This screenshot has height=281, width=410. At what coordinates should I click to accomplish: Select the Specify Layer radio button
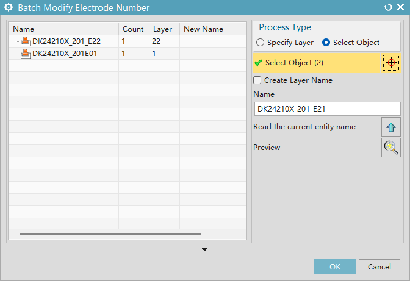coord(261,43)
